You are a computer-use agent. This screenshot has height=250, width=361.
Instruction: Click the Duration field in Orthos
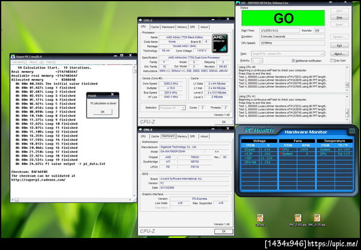point(292,37)
